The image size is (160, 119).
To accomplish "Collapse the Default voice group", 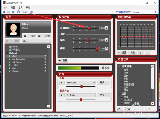I will click(x=7, y=53).
